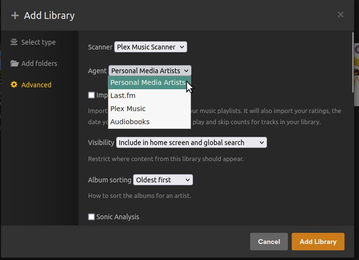Open the Advanced settings step
This screenshot has height=260, width=359.
point(36,85)
